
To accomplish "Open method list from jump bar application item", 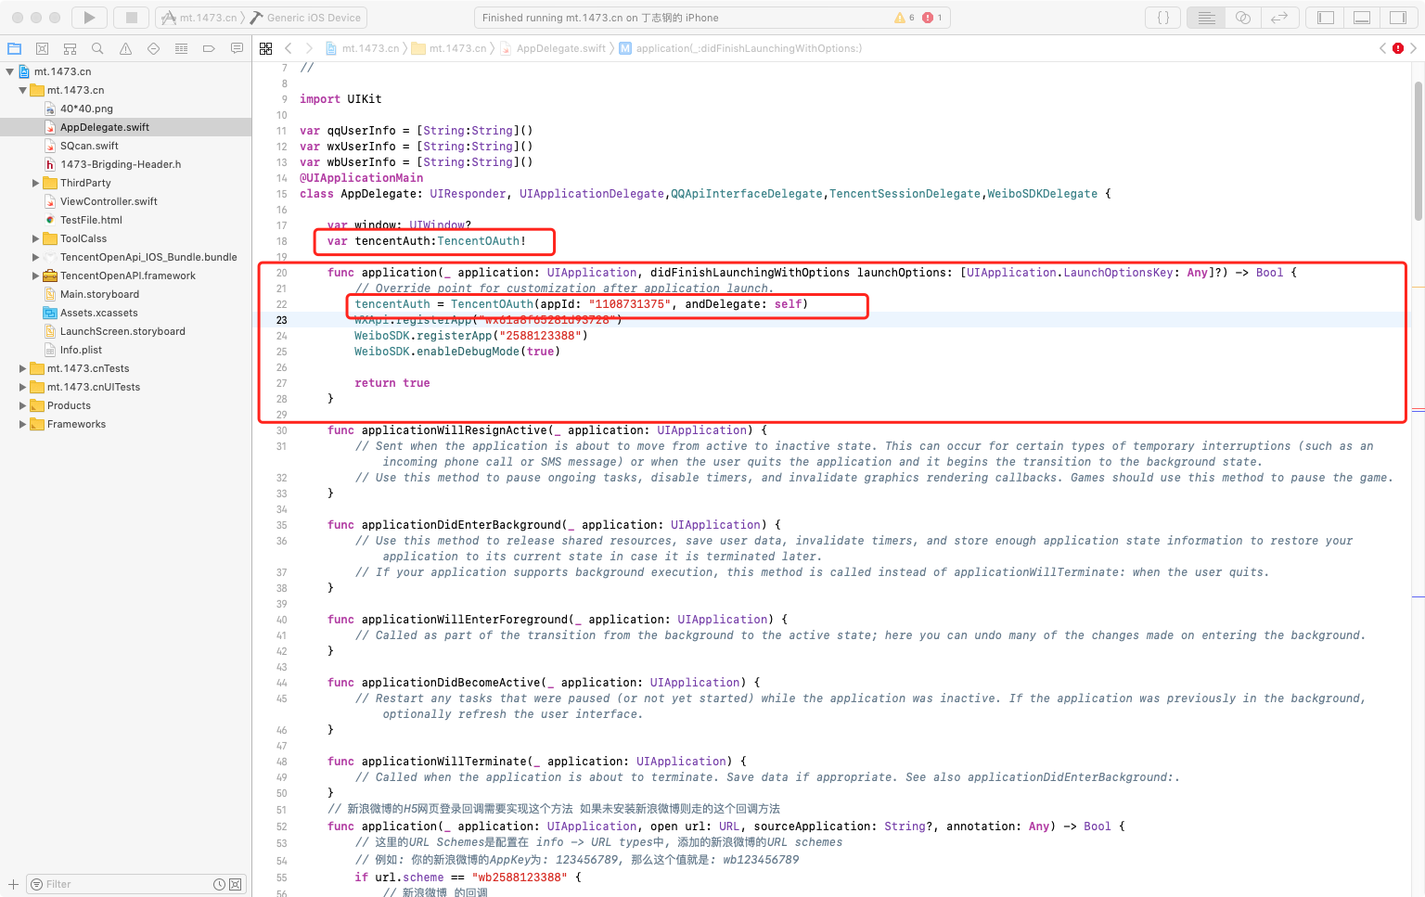I will coord(740,48).
